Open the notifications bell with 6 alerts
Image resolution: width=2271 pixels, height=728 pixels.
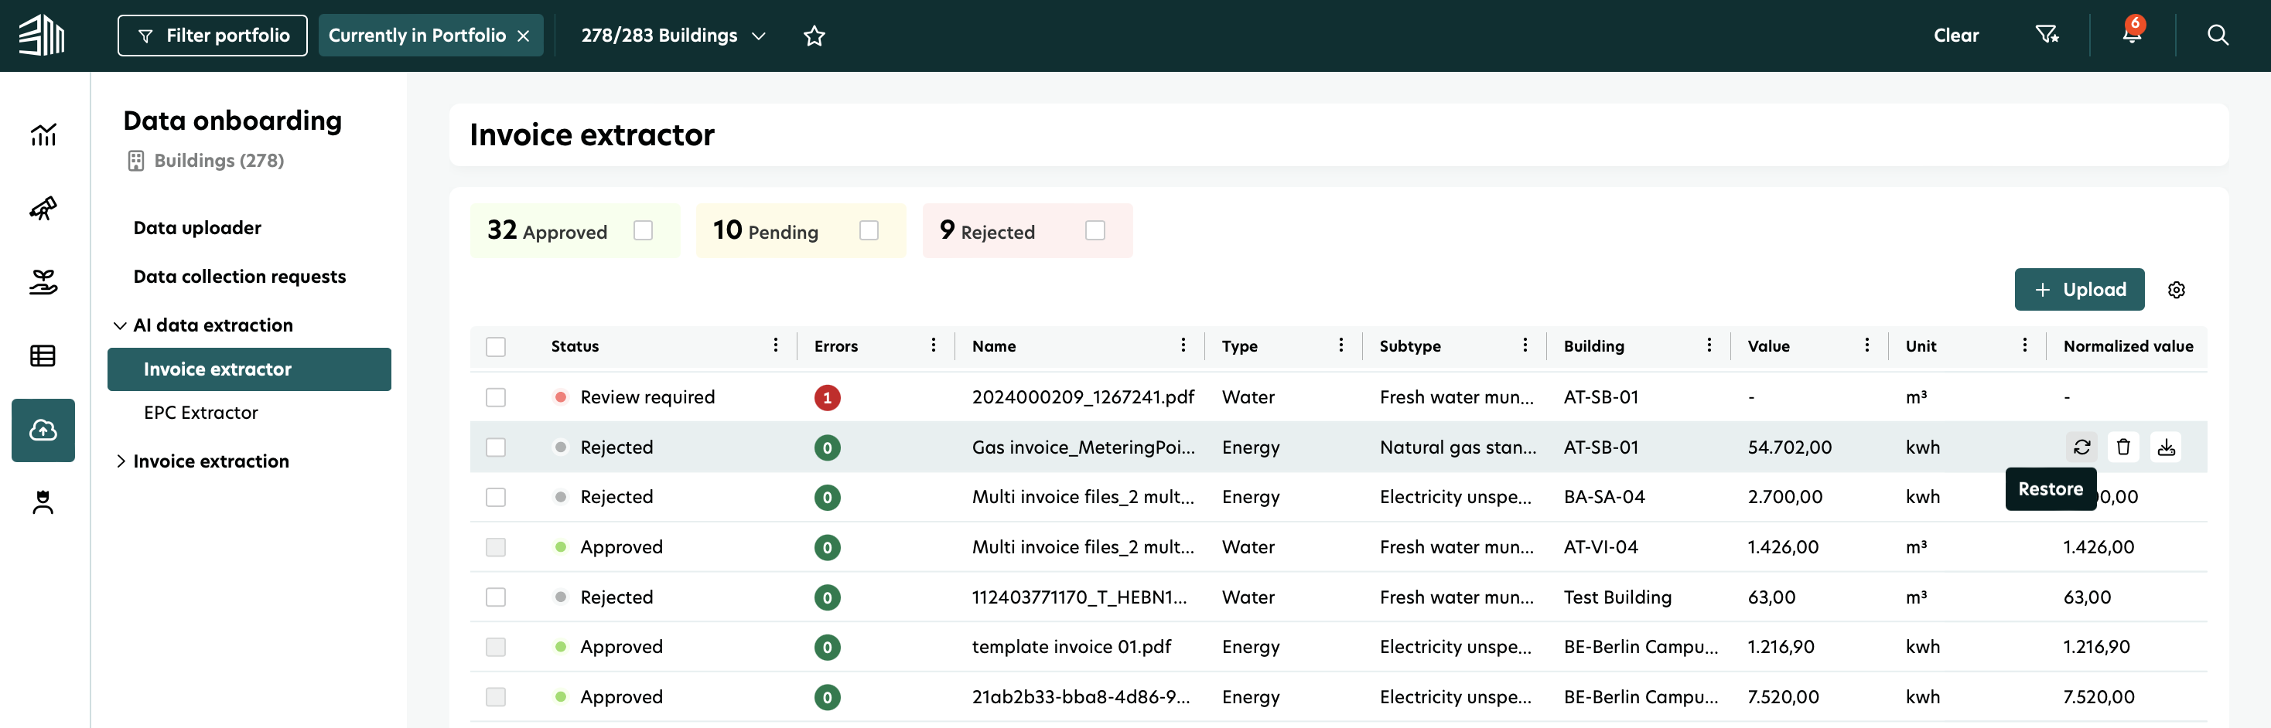click(2133, 36)
